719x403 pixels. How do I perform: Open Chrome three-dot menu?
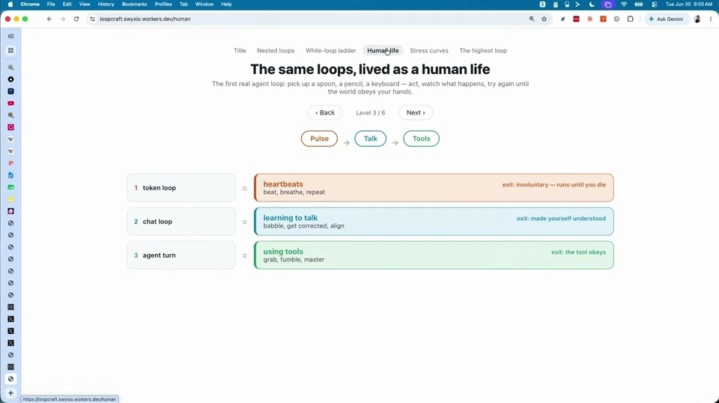(711, 19)
